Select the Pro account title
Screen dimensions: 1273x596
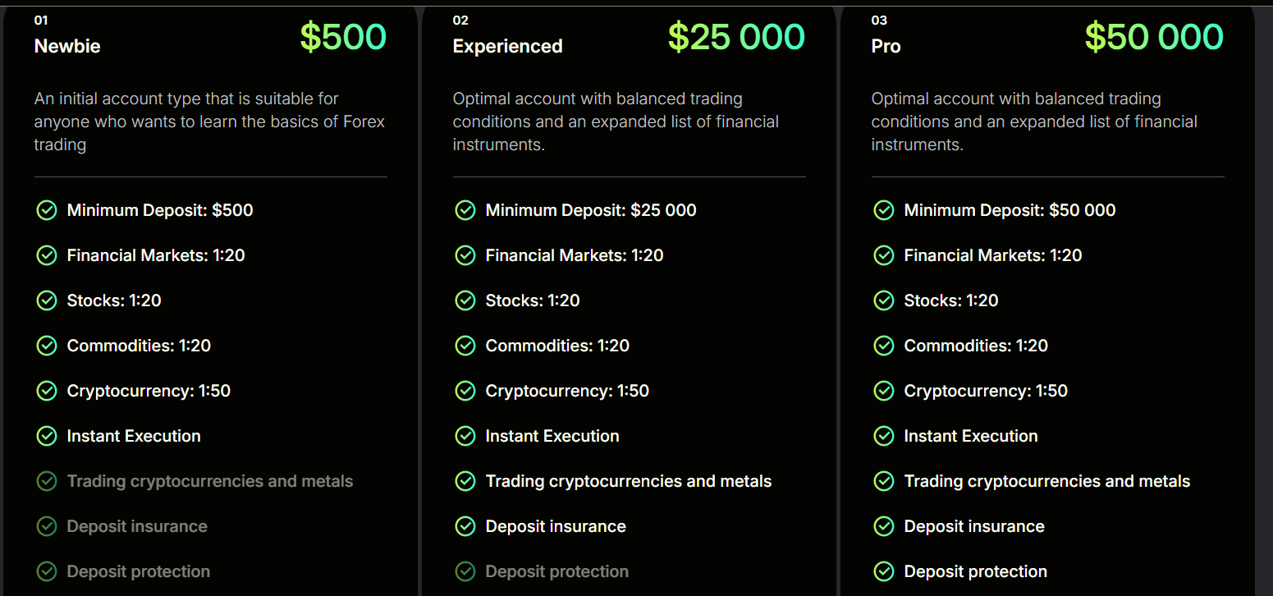[886, 46]
